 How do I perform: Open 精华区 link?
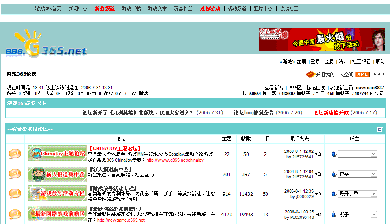pos(295,88)
